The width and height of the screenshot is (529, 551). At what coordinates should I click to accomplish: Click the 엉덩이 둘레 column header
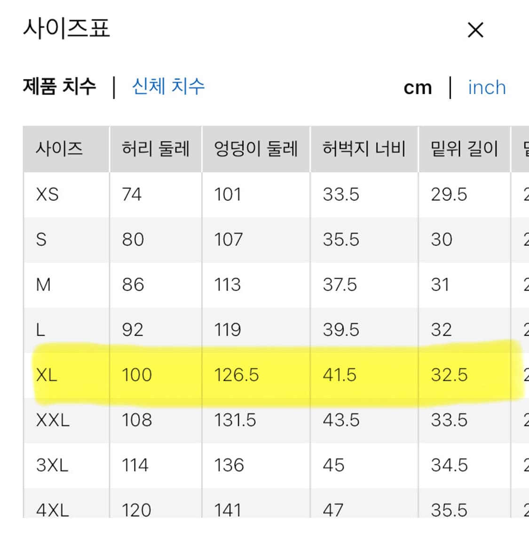coord(256,149)
